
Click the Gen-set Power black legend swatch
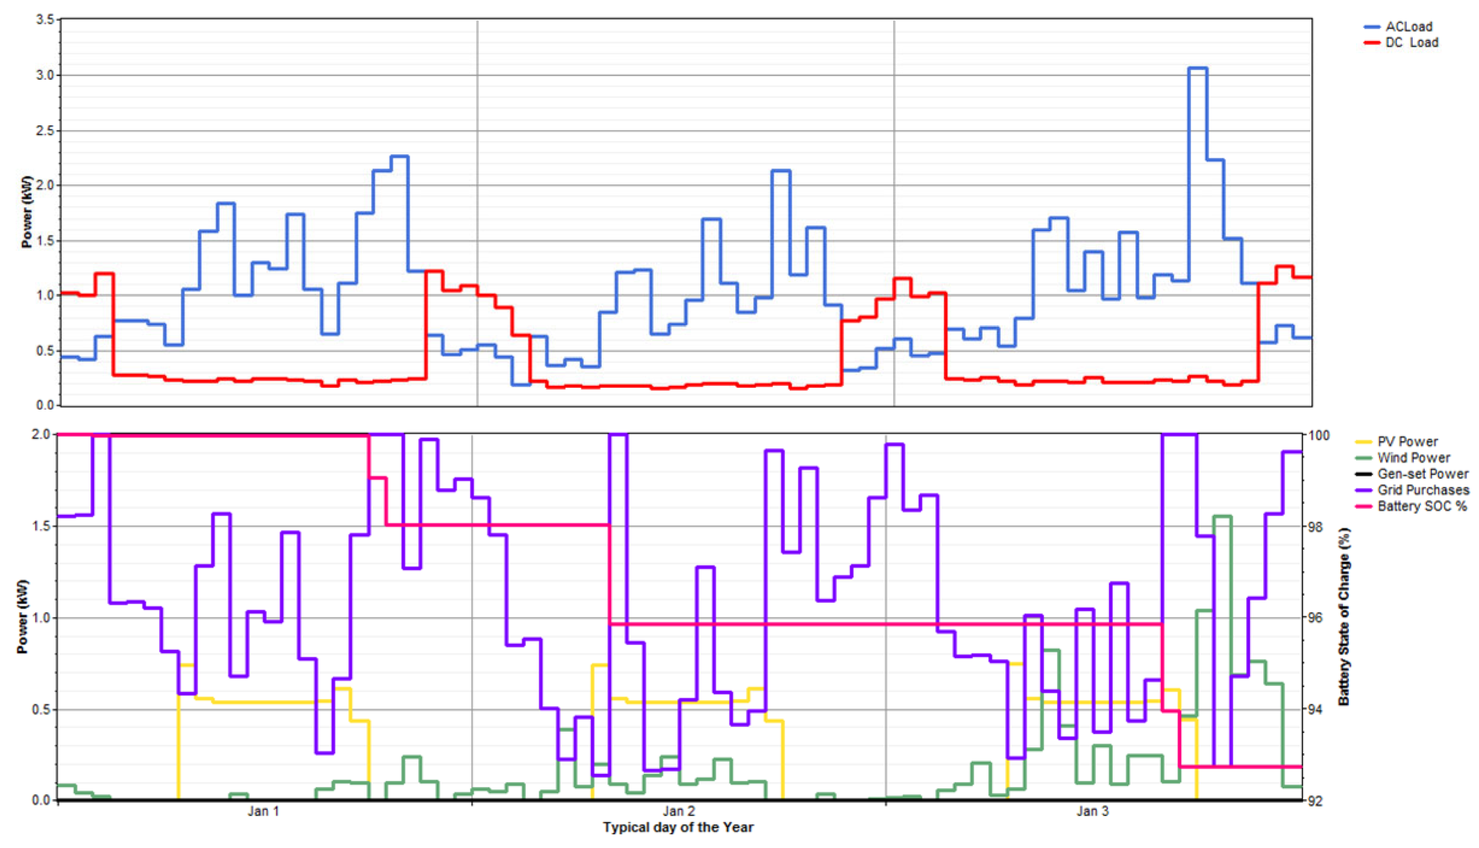click(1363, 475)
